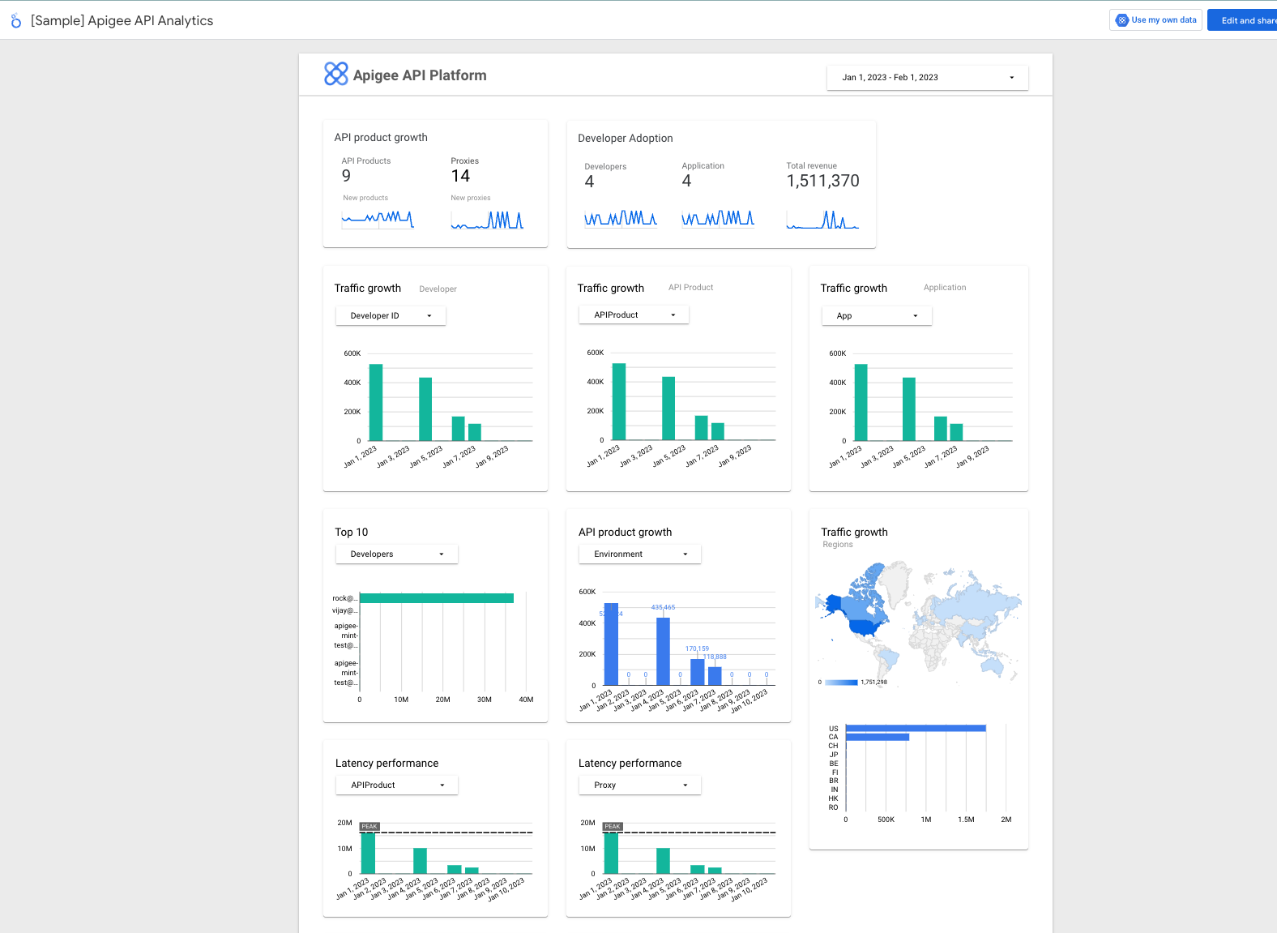Screen dimensions: 1277x933
Task: Open APIProduct dropdown under Latency performance
Action: tap(397, 785)
